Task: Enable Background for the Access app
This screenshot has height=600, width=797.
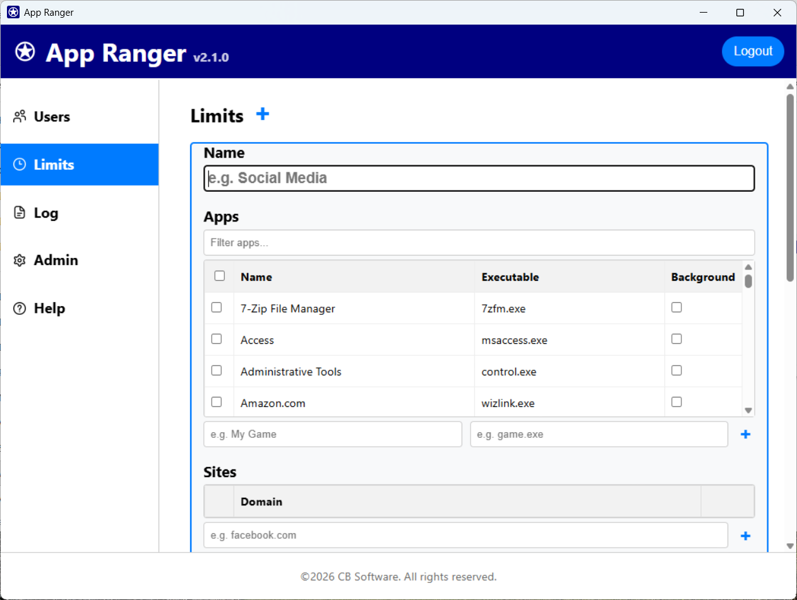Action: coord(676,339)
